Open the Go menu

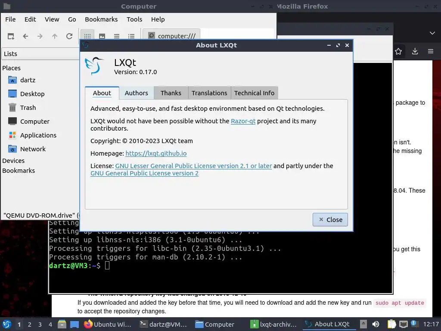(x=72, y=19)
